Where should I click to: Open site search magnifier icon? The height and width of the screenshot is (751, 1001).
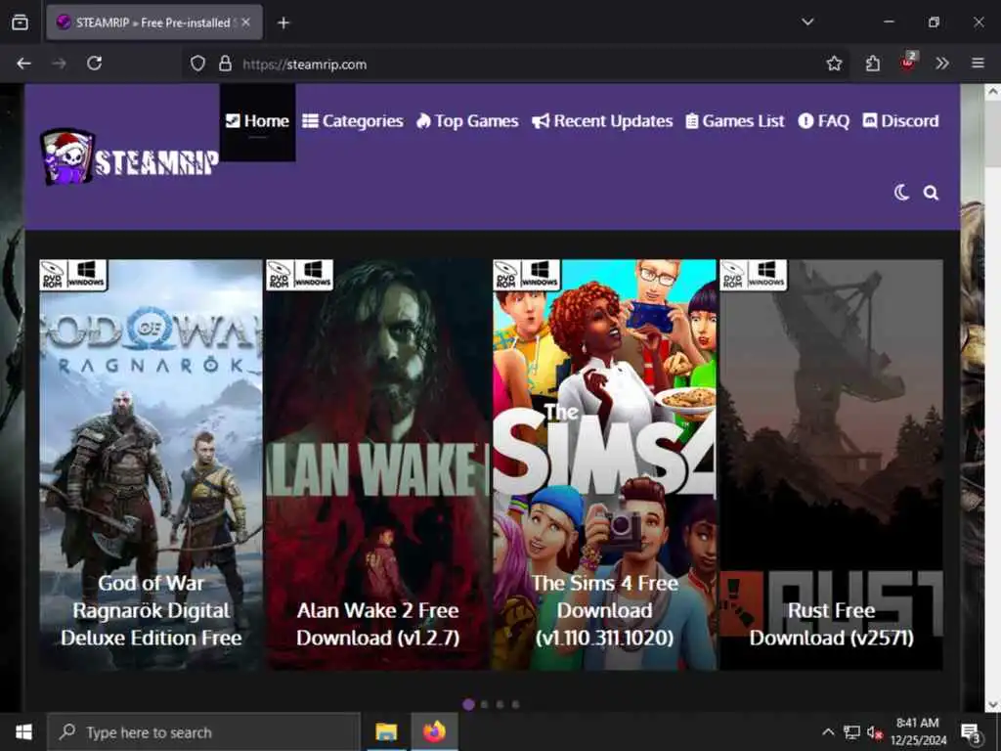click(x=931, y=193)
